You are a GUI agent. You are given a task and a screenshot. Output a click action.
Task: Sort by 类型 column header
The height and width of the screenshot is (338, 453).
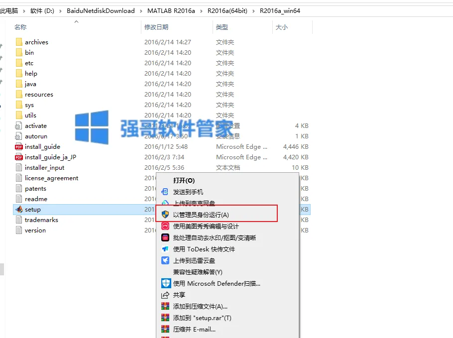222,27
